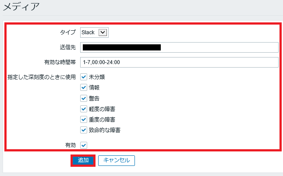283x176 pixels.
Task: Toggle the 情報 severity checkbox
Action: 84,88
